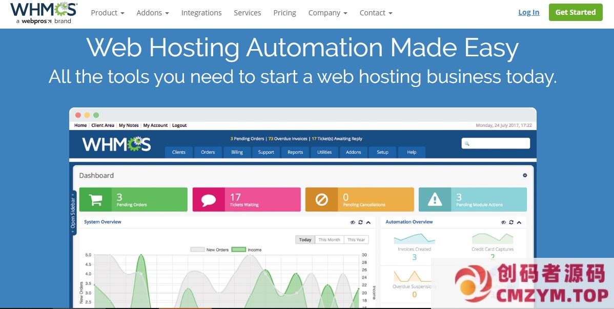Collapse System Overview with the chevron
The image size is (614, 309).
pyautogui.click(x=368, y=222)
